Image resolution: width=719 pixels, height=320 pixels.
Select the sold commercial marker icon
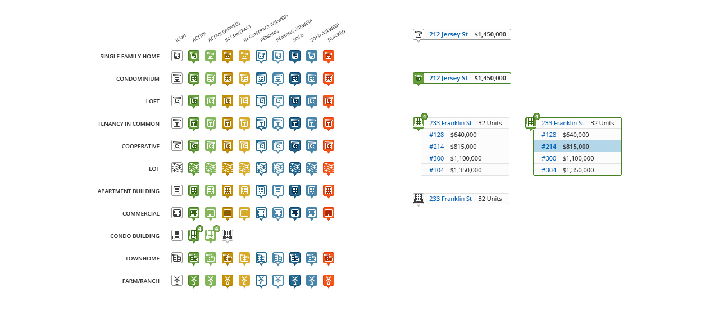point(295,213)
